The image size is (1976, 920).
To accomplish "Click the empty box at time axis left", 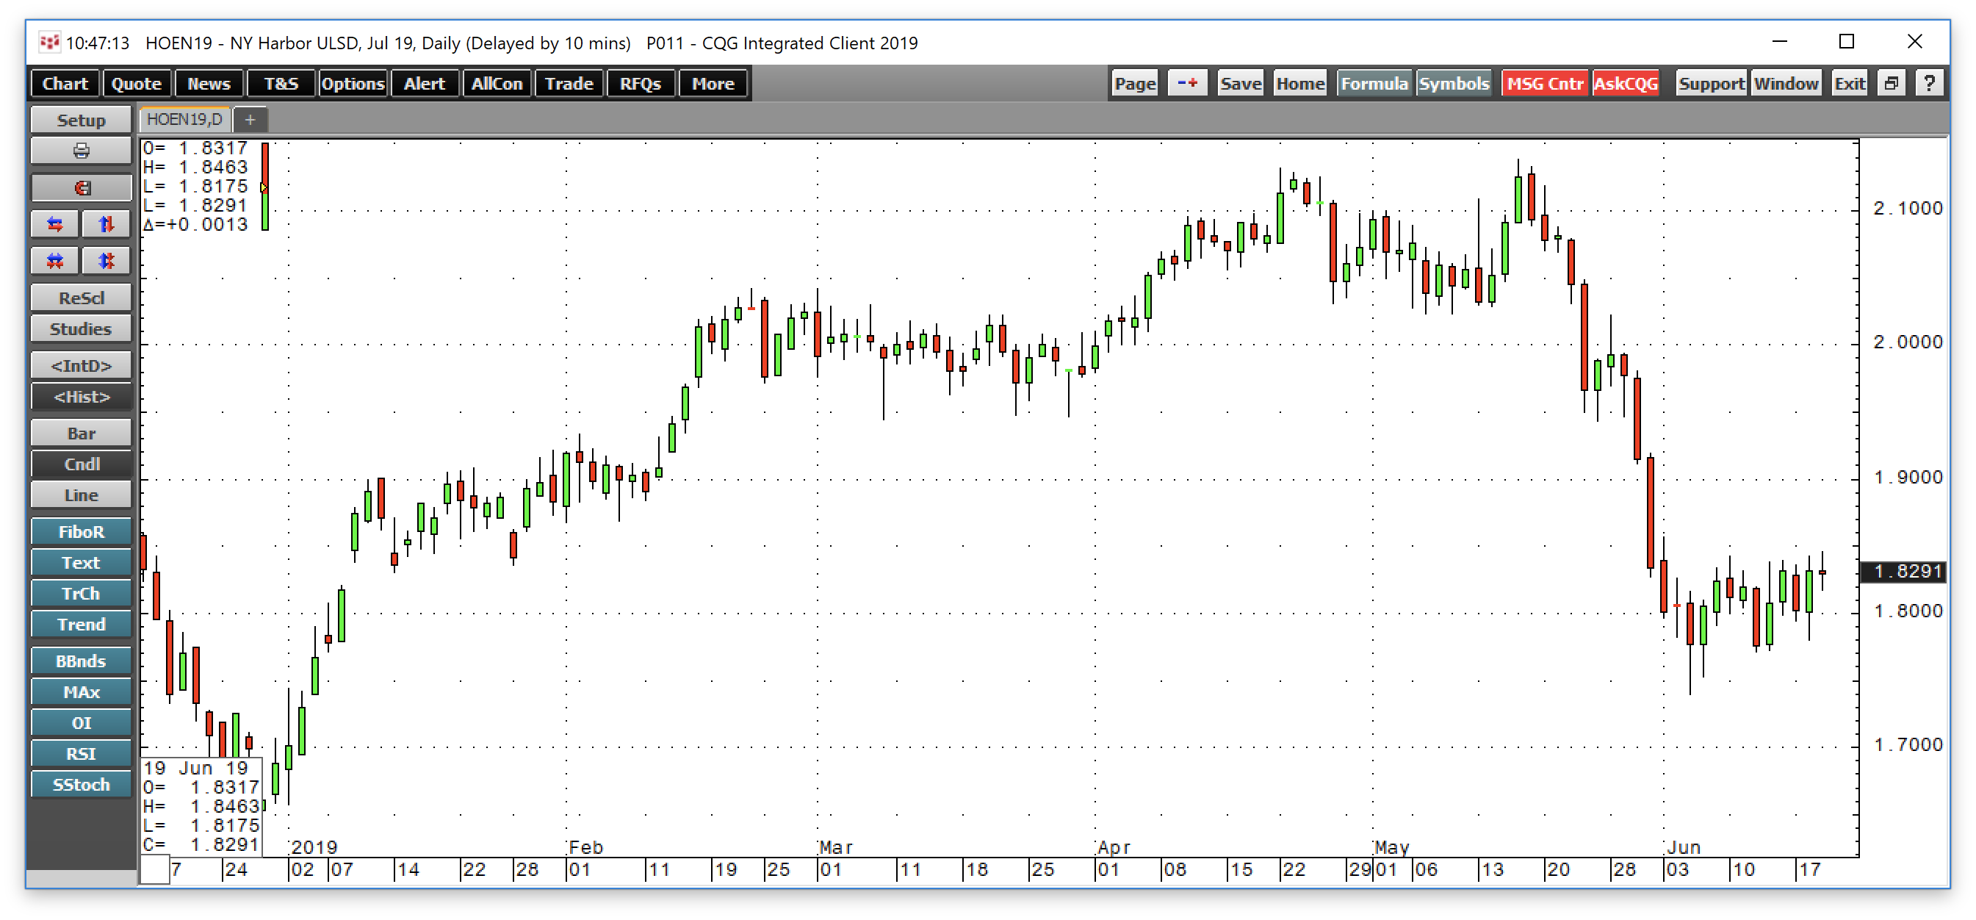I will pos(155,871).
